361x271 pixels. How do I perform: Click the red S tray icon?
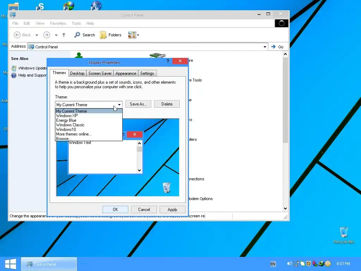(x=315, y=264)
